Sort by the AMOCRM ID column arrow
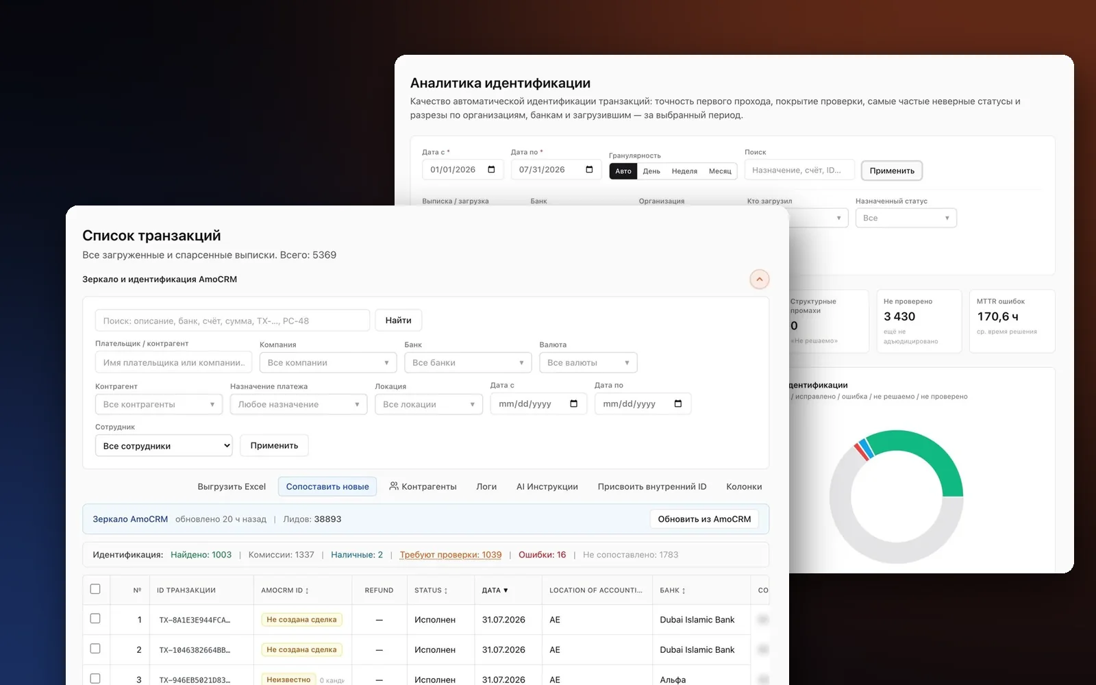The width and height of the screenshot is (1096, 685). tap(307, 590)
